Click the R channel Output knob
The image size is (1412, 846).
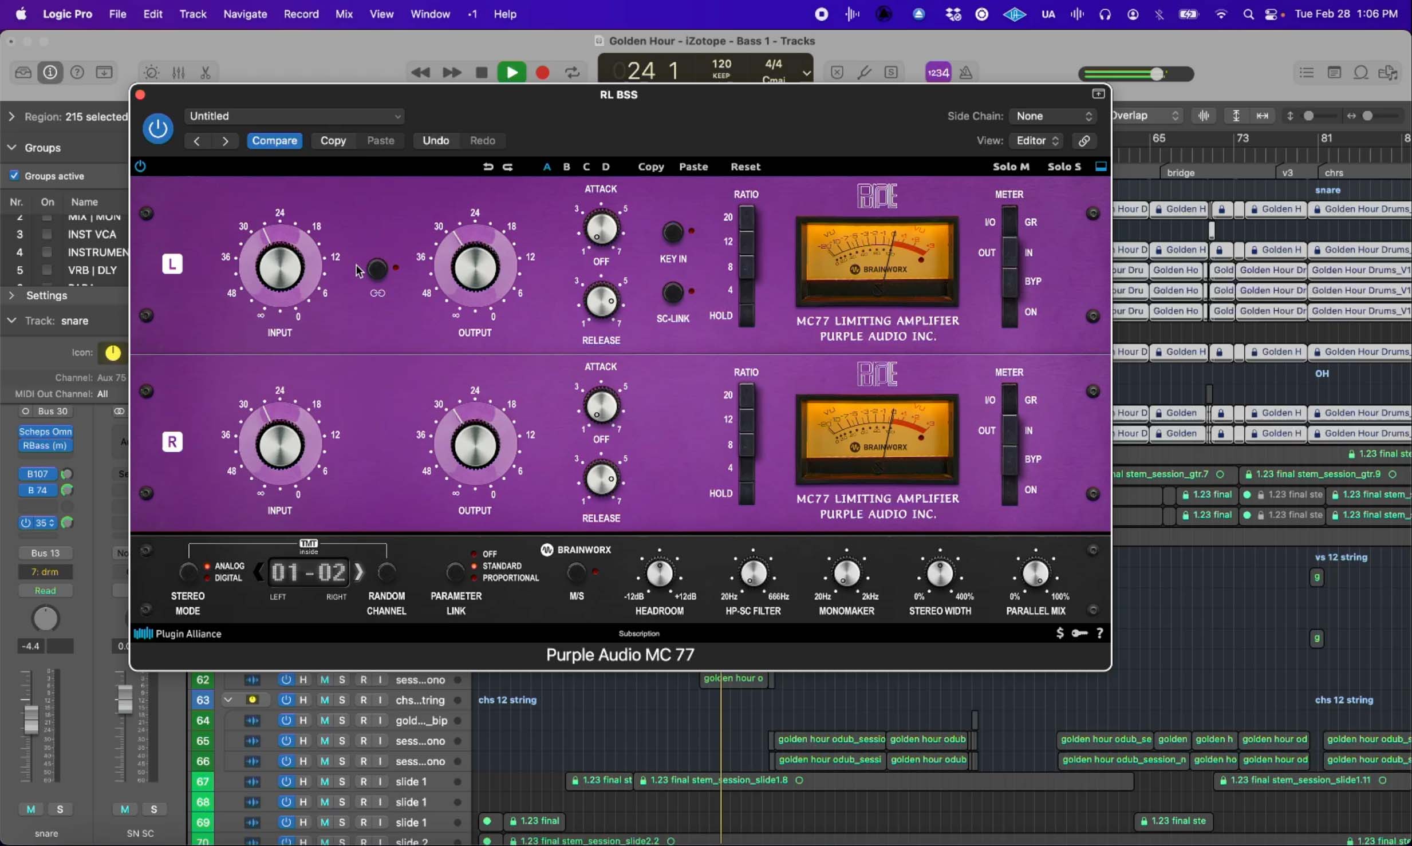tap(475, 445)
